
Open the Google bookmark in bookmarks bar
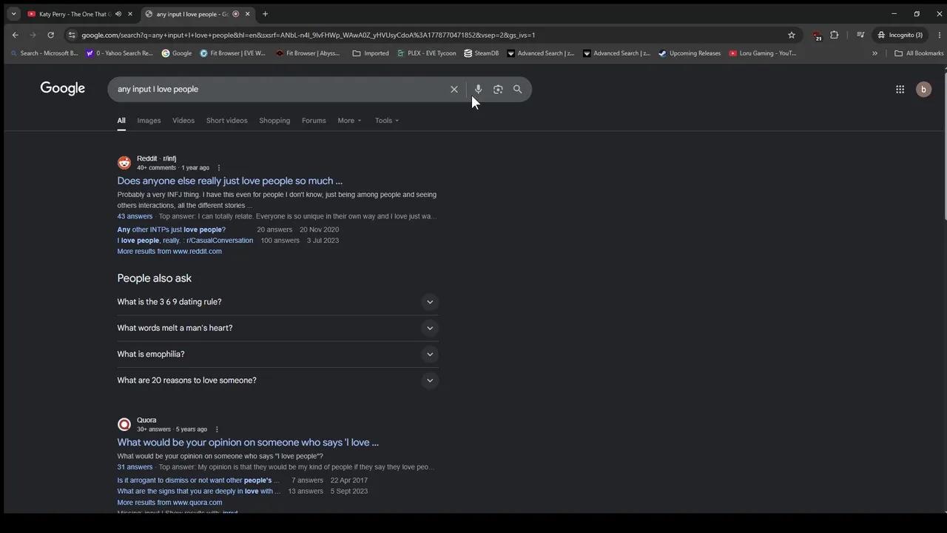pos(177,53)
